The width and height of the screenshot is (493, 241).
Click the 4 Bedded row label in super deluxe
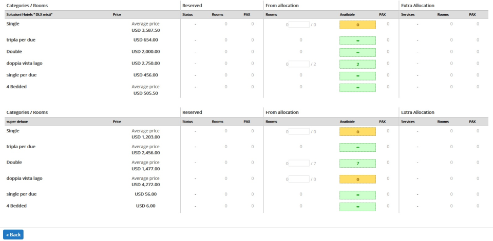click(16, 206)
